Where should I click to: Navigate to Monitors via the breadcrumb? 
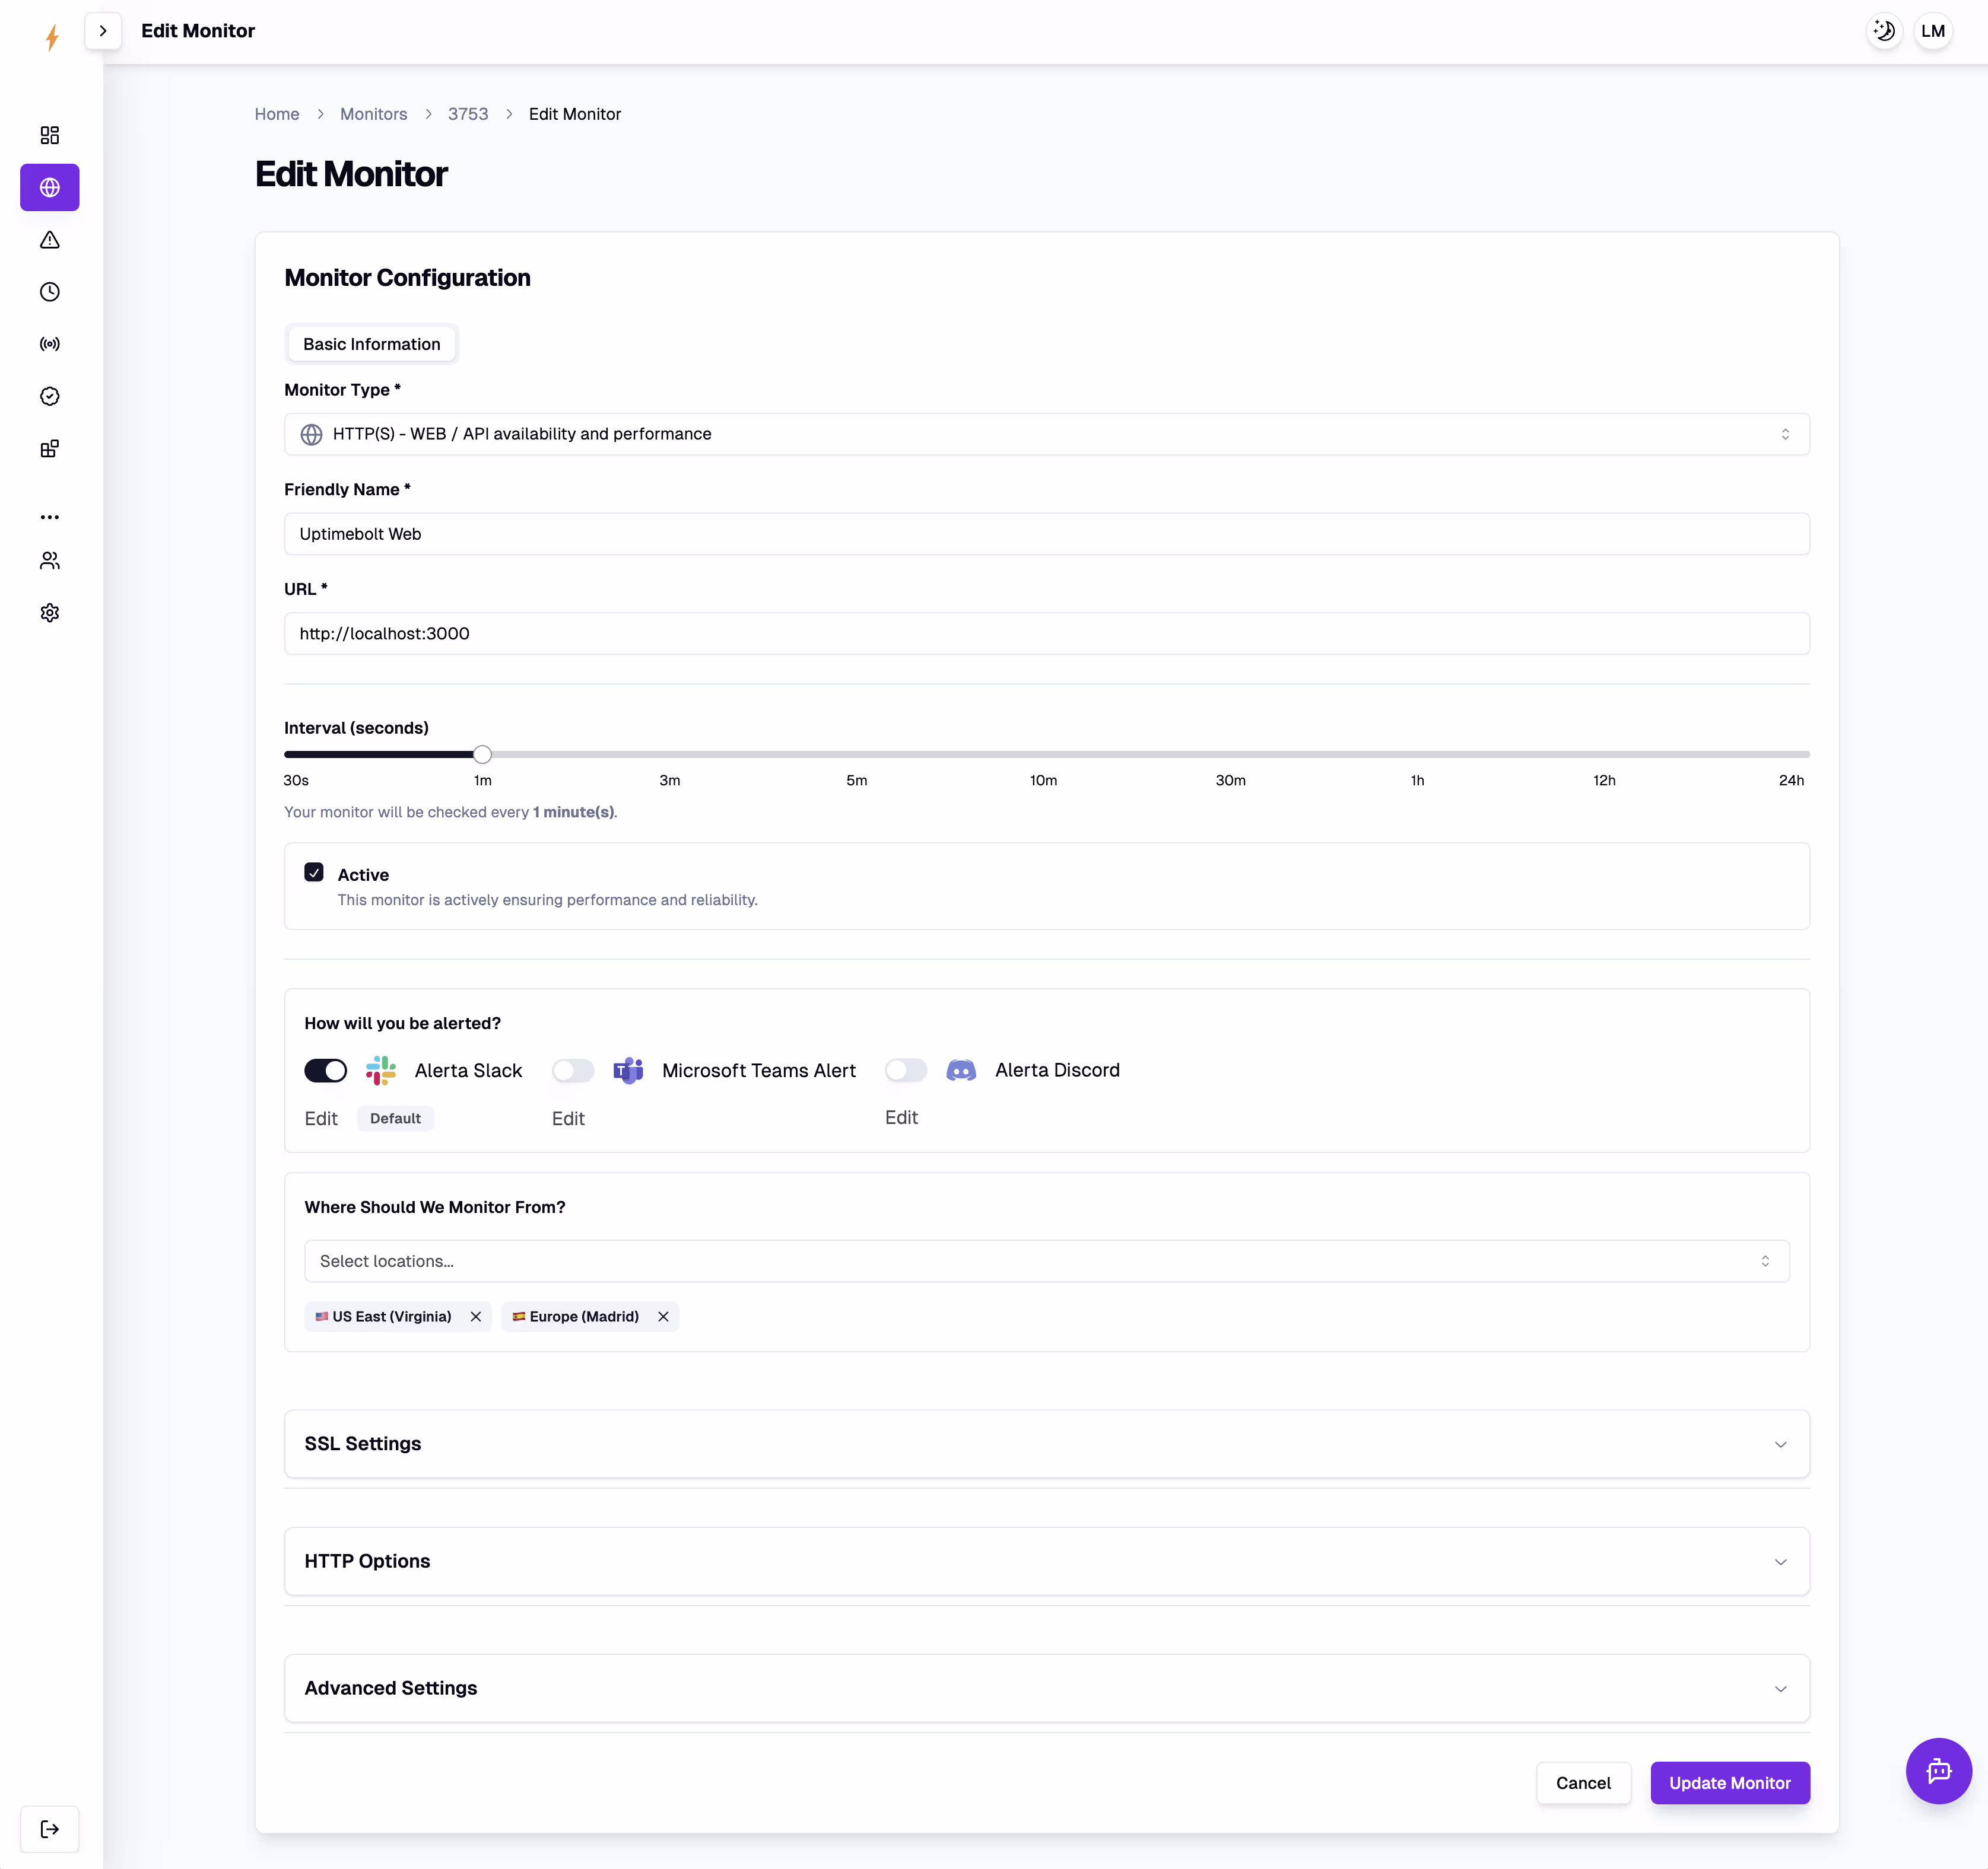coord(373,114)
